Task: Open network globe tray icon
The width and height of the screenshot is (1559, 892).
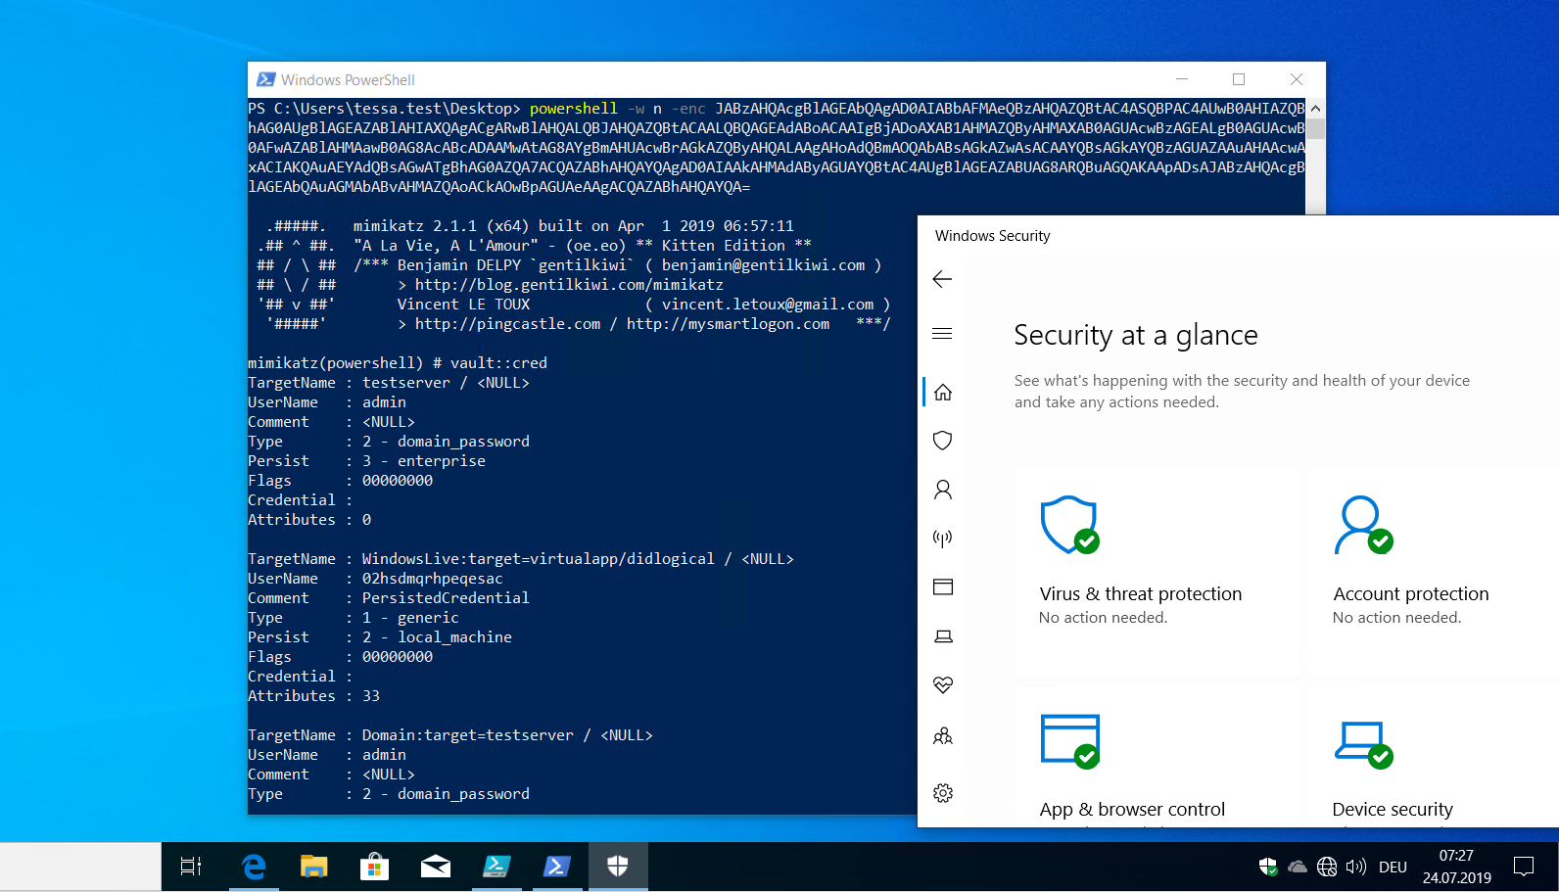Action: coord(1327,867)
